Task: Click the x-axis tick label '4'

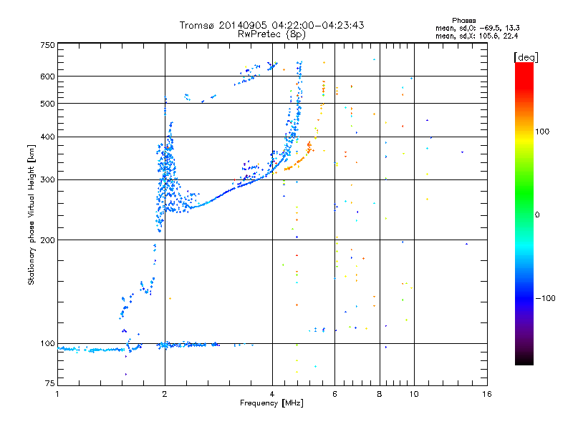Action: (272, 394)
